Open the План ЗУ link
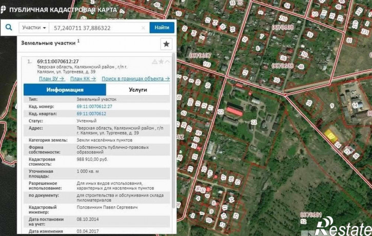Screen dimensions: 372x236 (x=52, y=78)
